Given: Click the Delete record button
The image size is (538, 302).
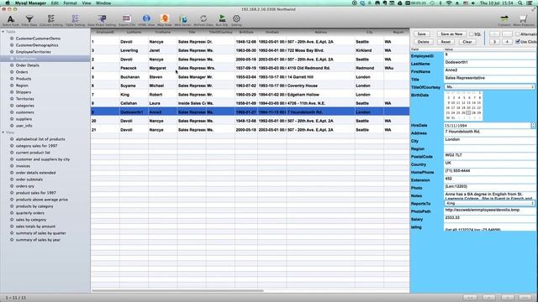Looking at the screenshot, I should click(x=424, y=42).
